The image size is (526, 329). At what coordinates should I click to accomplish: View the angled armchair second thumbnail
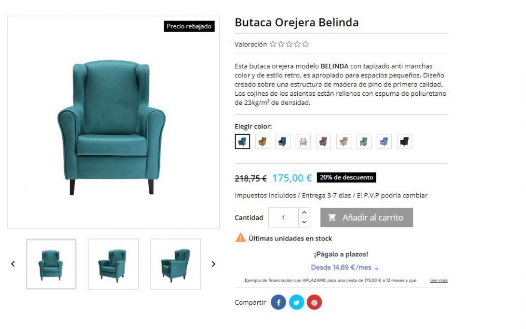coord(114,264)
